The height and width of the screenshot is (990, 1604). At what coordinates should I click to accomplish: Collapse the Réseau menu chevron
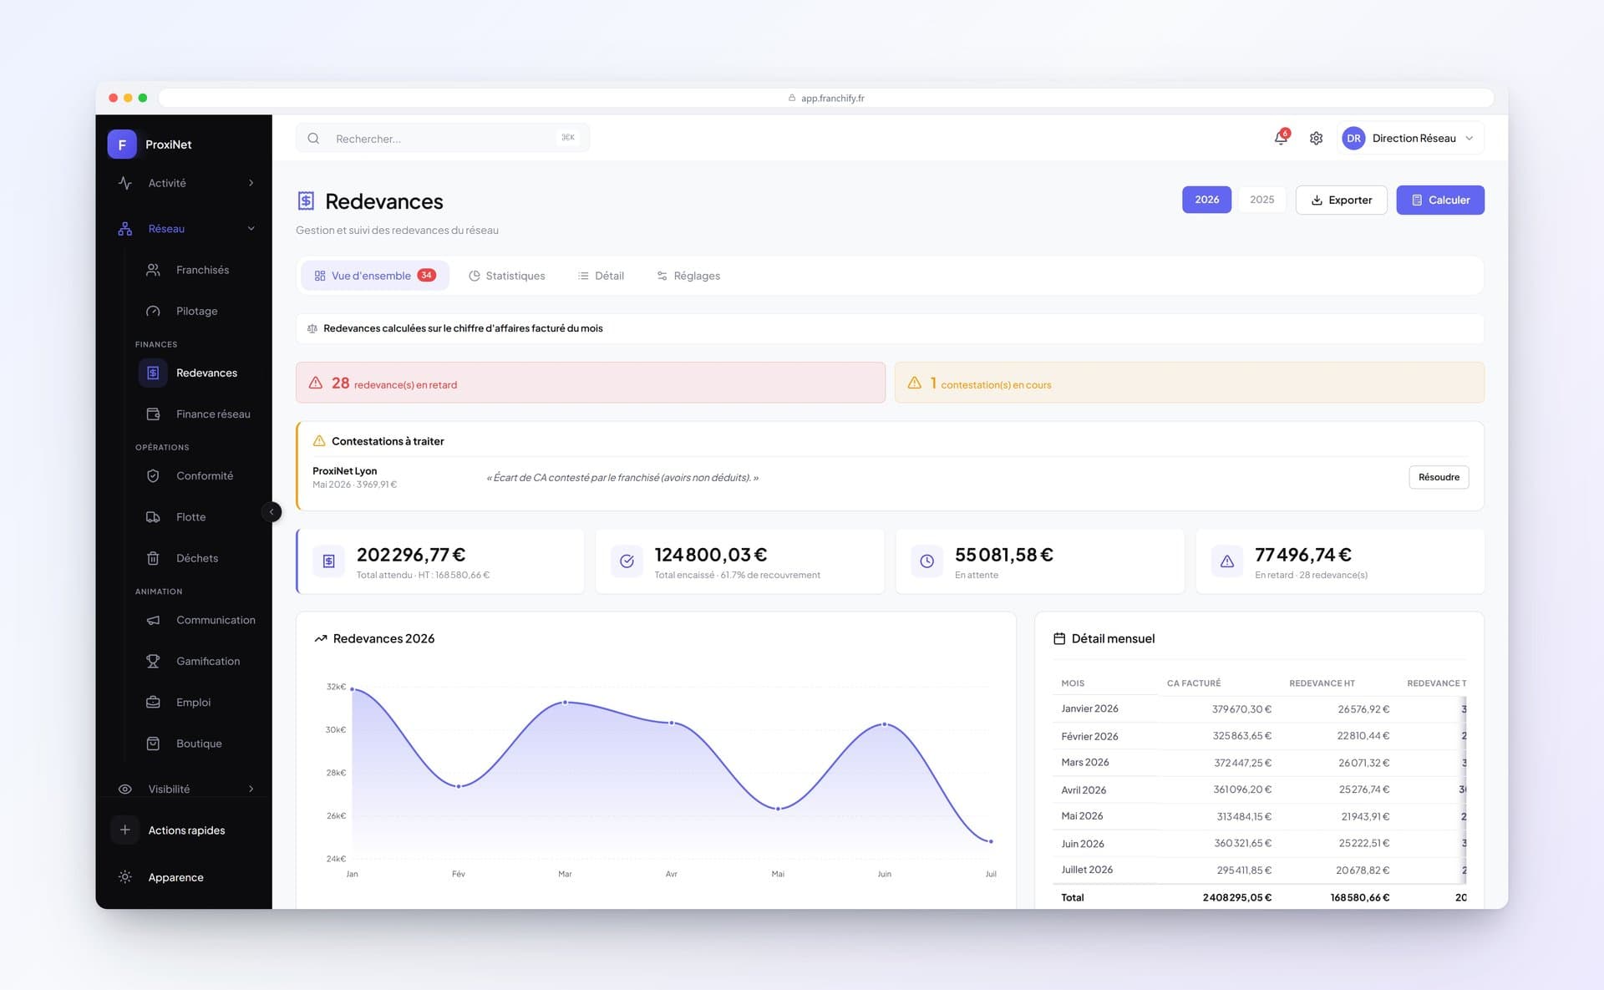click(x=251, y=228)
